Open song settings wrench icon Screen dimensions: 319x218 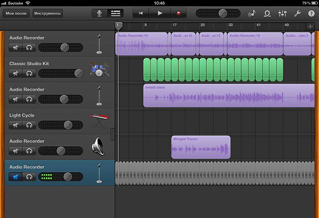coord(297,14)
